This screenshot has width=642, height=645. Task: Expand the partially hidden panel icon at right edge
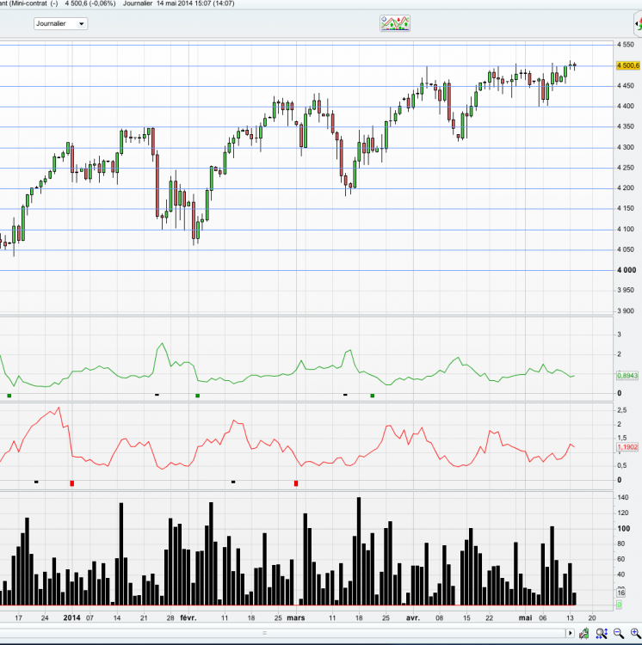pos(638,24)
